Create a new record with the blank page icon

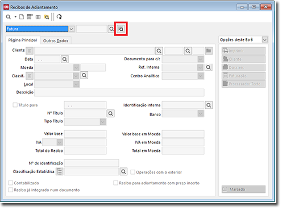point(22,17)
